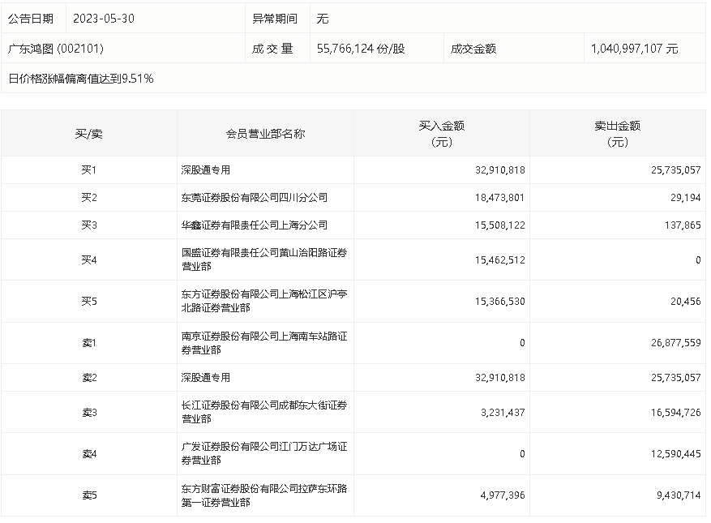Click sell amount 137,865
The image size is (711, 523).
coord(683,225)
